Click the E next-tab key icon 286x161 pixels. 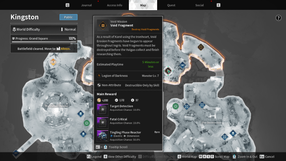(218, 5)
